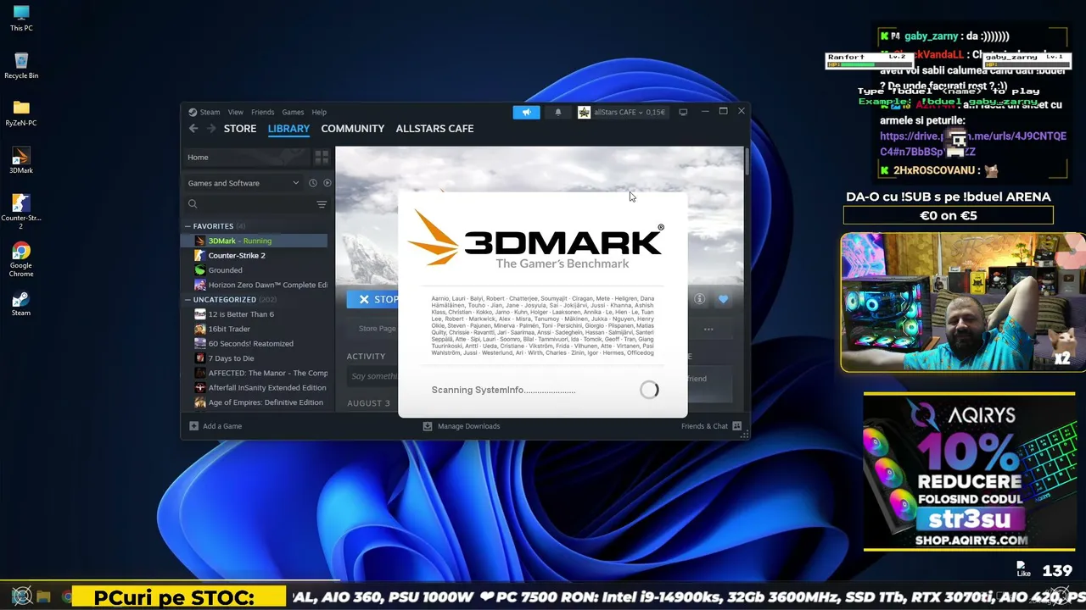Stop the running 3DMark game
The width and height of the screenshot is (1086, 610).
pyautogui.click(x=373, y=299)
